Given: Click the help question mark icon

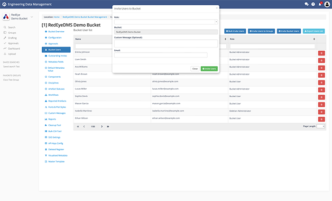Looking at the screenshot, I should [x=313, y=4].
